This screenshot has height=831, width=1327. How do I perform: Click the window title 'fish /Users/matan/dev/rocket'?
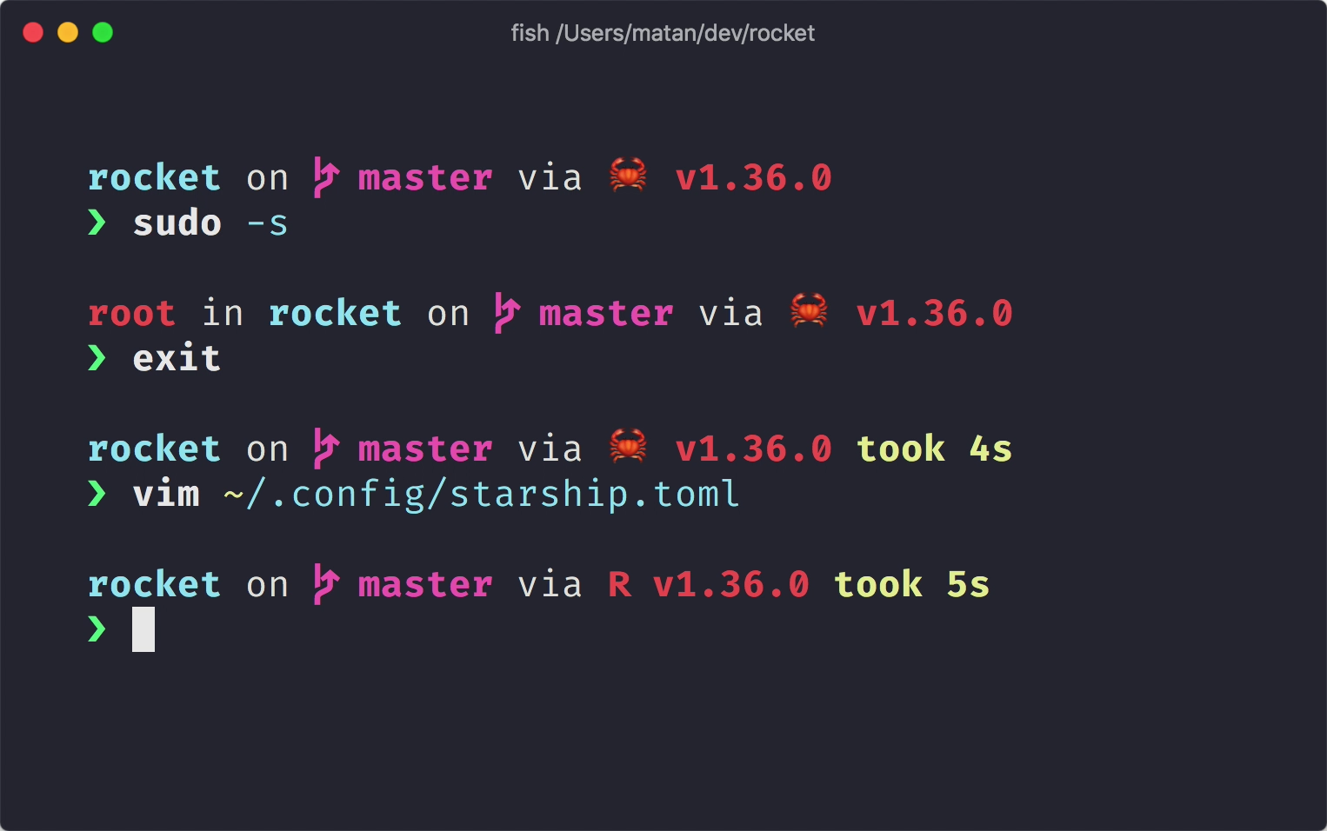coord(663,33)
